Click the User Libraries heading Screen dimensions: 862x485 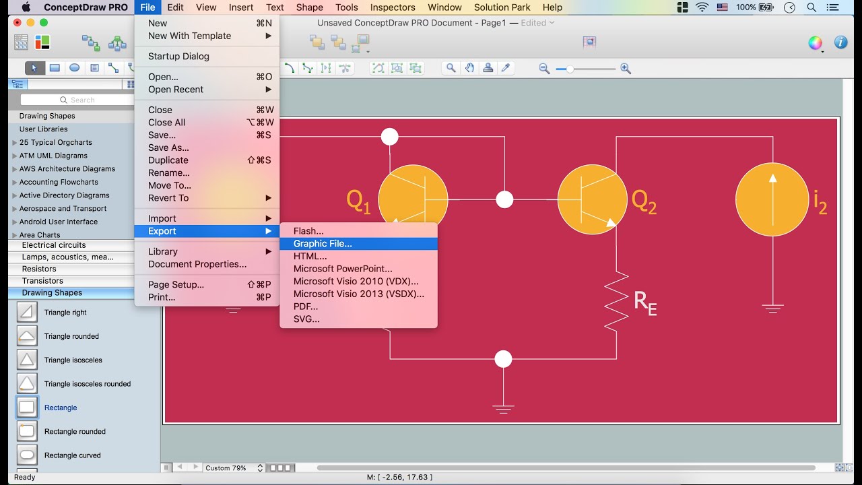point(43,129)
